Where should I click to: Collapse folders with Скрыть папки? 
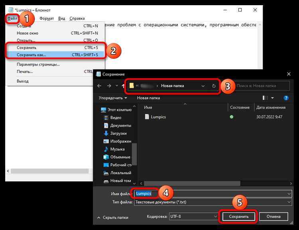click(113, 217)
